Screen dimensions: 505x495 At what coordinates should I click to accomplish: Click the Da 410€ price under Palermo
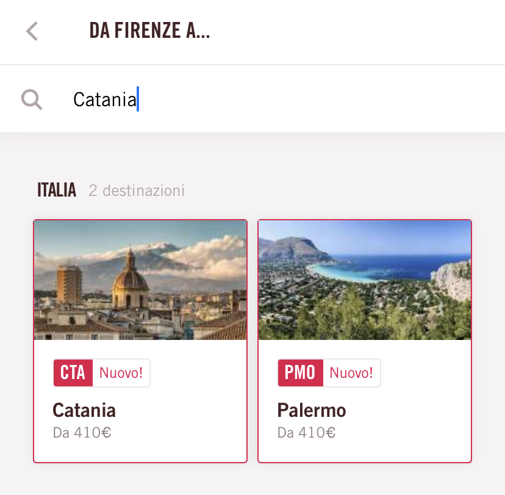[x=306, y=433]
